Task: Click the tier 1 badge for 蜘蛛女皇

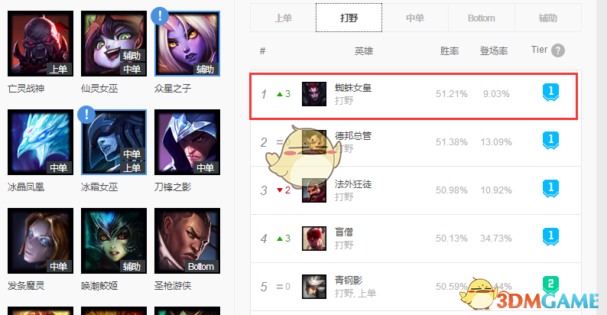Action: pos(550,93)
